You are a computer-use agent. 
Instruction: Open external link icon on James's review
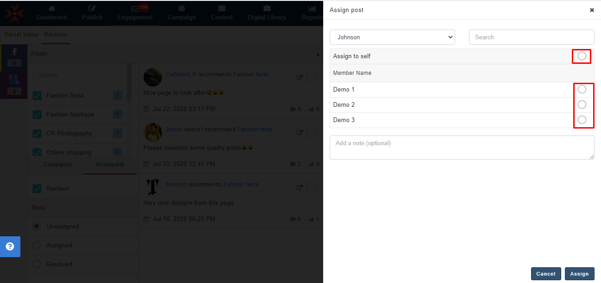pos(300,133)
